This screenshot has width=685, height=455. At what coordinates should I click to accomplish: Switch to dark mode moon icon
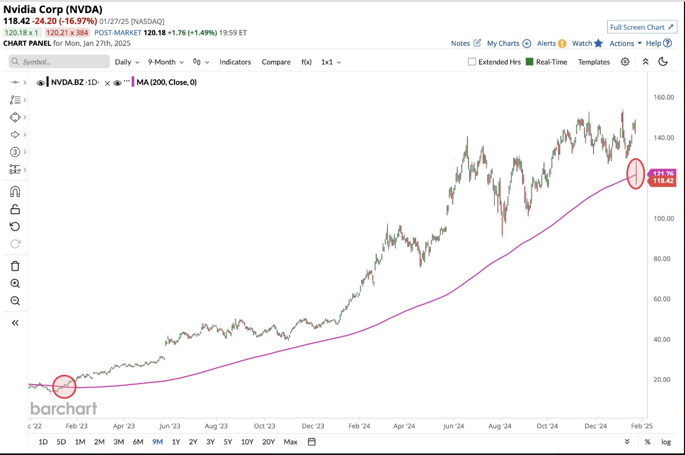point(663,62)
